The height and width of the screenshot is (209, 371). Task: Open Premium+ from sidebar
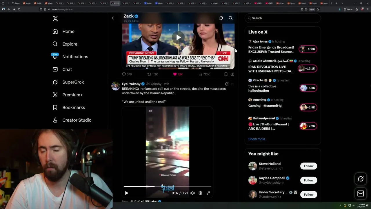[68, 95]
